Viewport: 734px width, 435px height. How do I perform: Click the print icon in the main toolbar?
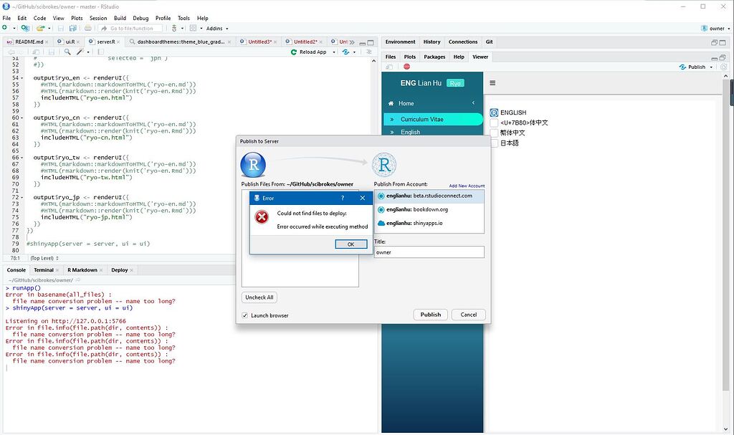(88, 28)
